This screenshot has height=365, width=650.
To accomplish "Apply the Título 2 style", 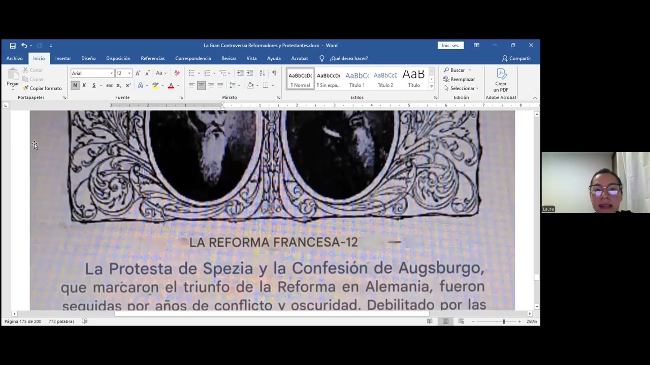I will (x=385, y=79).
